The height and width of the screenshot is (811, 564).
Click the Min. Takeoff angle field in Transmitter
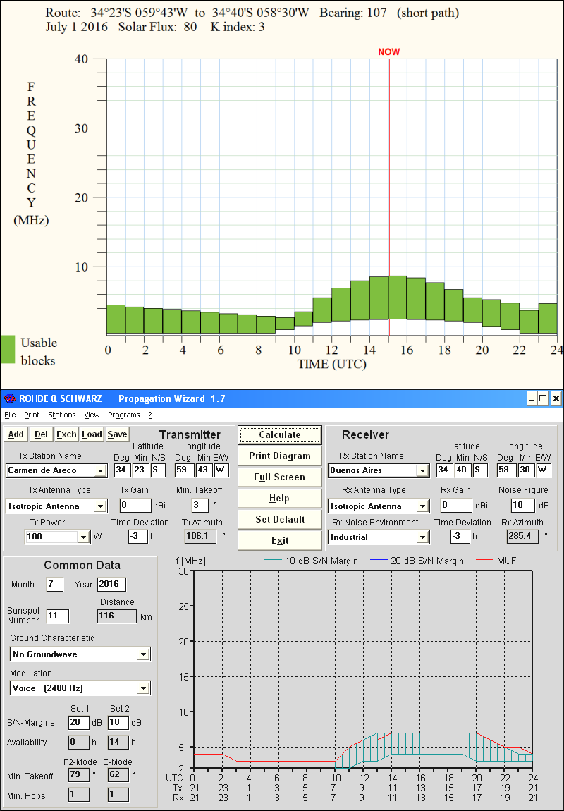(x=200, y=506)
